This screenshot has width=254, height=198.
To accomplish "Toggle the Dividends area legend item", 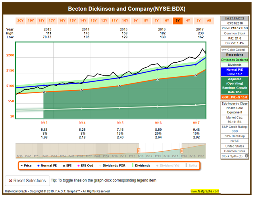I will pos(141,166).
